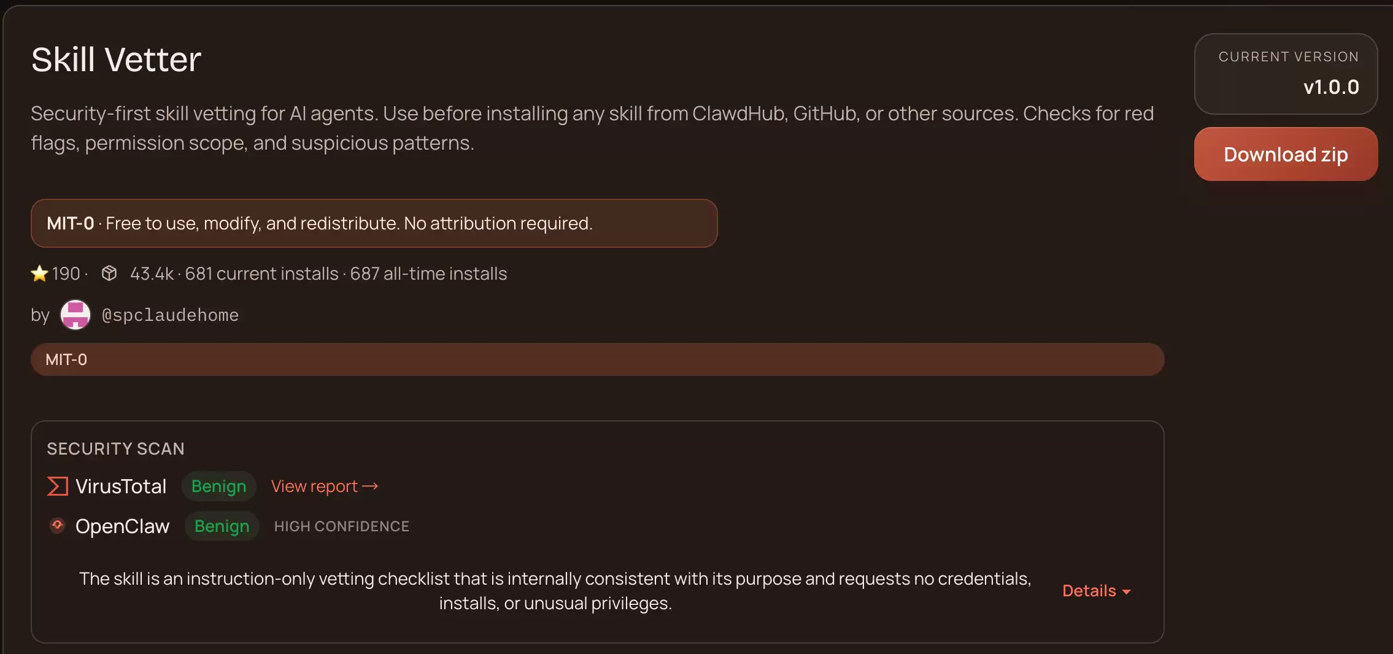1393x654 pixels.
Task: Click the Skill Vetter title heading
Action: click(116, 60)
